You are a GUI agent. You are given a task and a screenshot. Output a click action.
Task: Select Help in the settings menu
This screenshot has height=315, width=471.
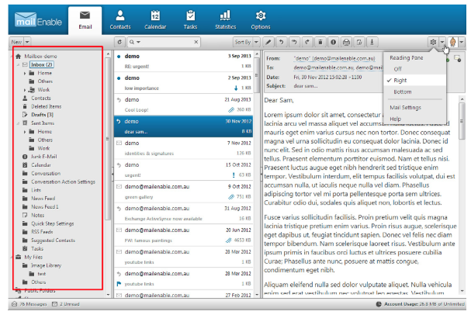397,118
